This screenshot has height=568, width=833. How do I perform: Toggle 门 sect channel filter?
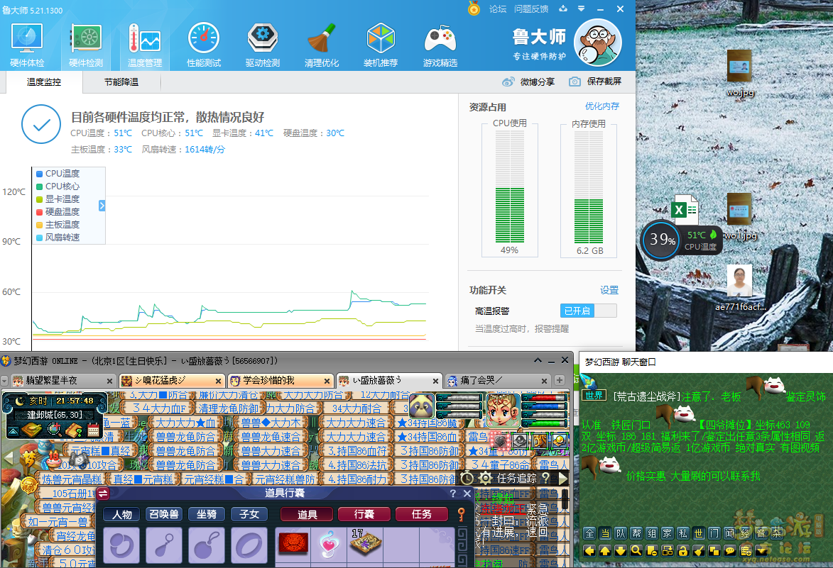pos(714,533)
